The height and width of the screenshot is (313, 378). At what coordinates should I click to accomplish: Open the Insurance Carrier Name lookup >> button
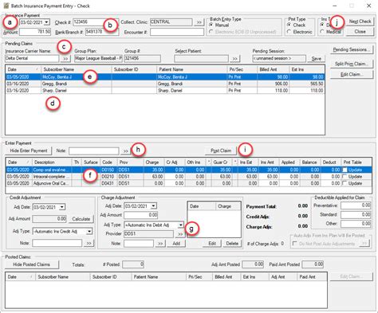coord(65,59)
